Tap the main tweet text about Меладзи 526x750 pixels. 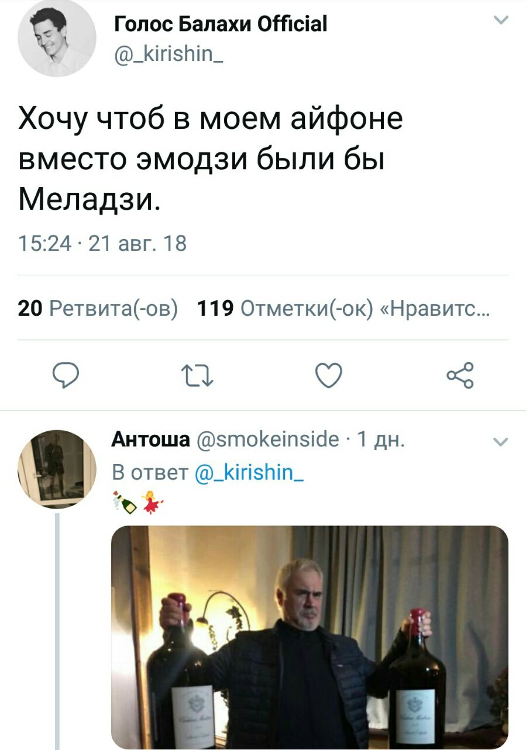click(211, 160)
